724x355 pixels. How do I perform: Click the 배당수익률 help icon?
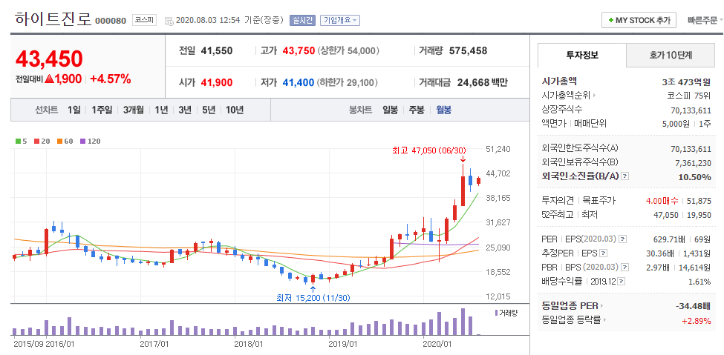622,281
